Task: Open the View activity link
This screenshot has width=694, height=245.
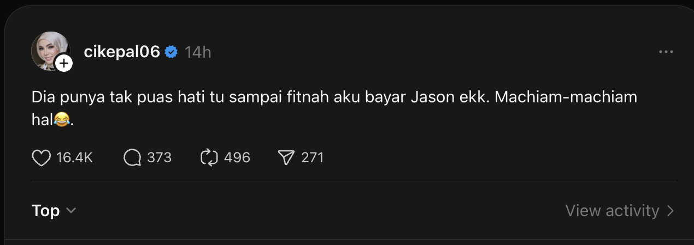Action: pos(620,211)
